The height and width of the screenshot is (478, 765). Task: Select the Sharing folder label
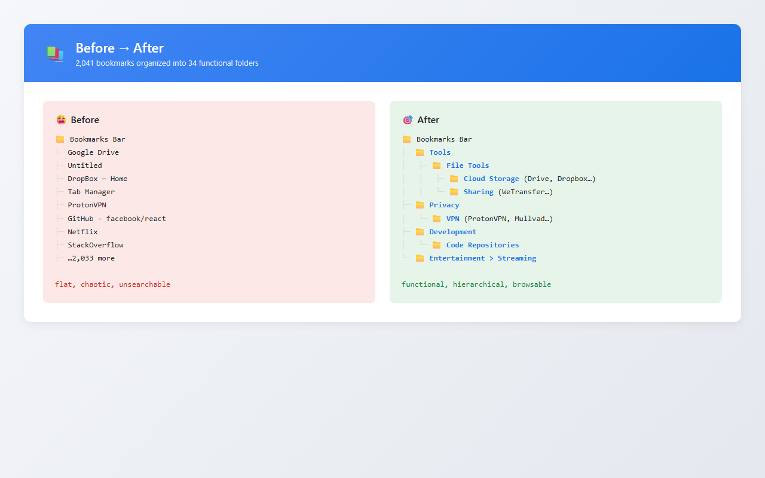click(x=479, y=192)
